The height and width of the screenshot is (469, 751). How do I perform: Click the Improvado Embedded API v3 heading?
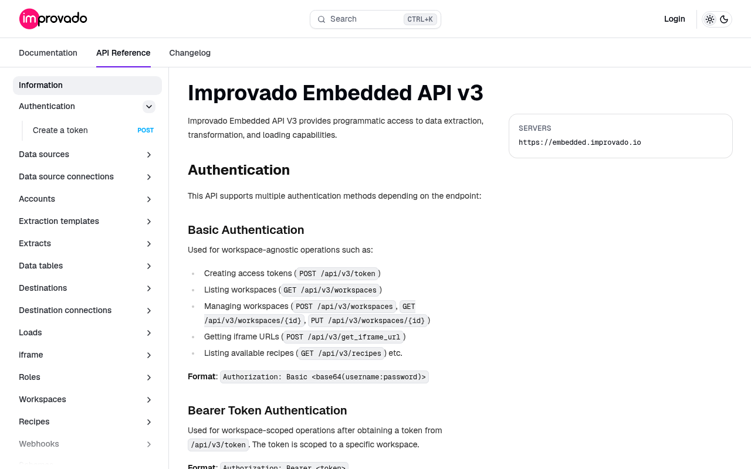coord(336,93)
